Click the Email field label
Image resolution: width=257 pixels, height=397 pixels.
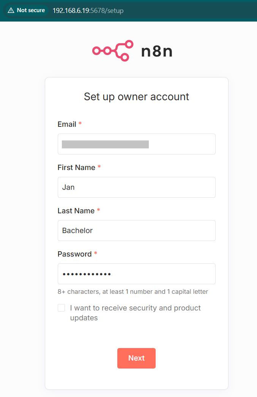tap(67, 124)
